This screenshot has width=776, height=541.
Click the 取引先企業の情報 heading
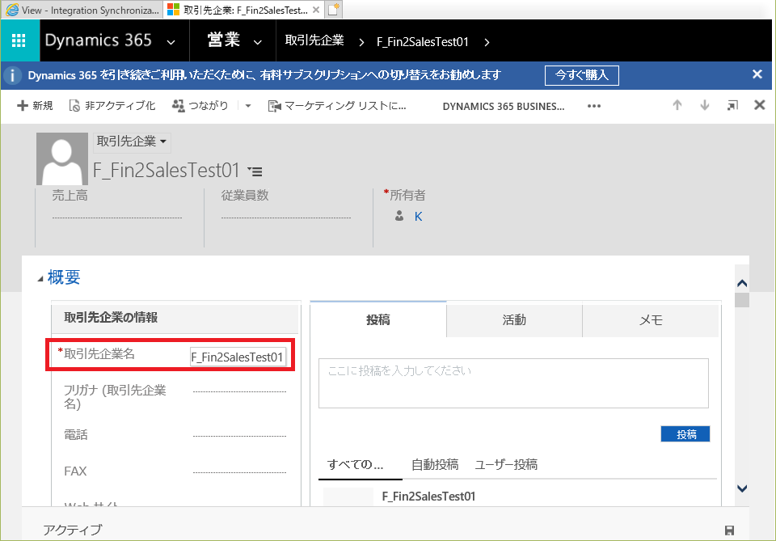[x=111, y=317]
